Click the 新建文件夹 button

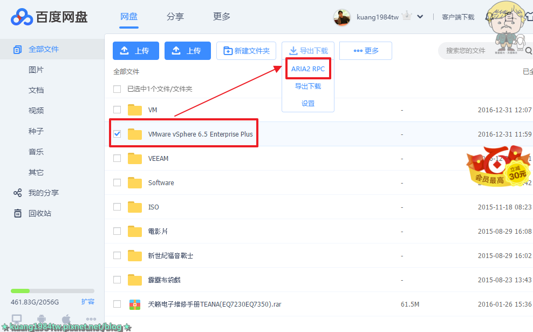coord(246,51)
